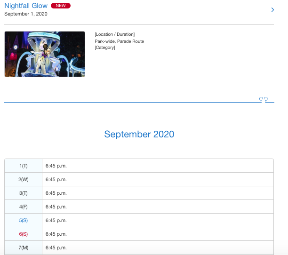Image resolution: width=288 pixels, height=255 pixels.
Task: Click the [Category] label
Action: (x=104, y=48)
